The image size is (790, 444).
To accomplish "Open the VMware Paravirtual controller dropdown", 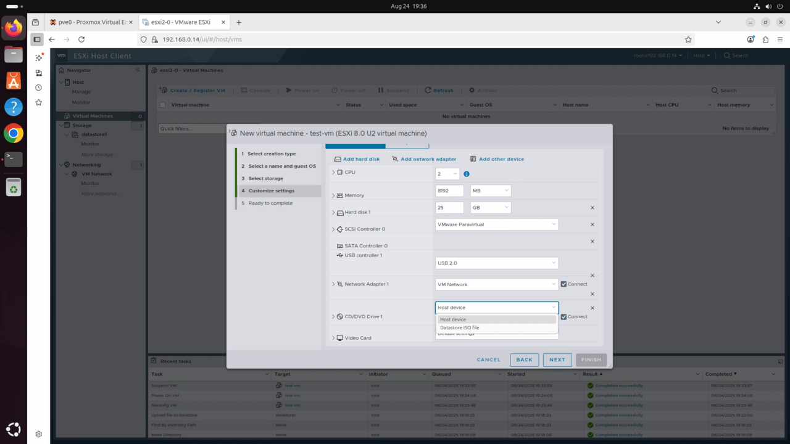I will coord(497,224).
